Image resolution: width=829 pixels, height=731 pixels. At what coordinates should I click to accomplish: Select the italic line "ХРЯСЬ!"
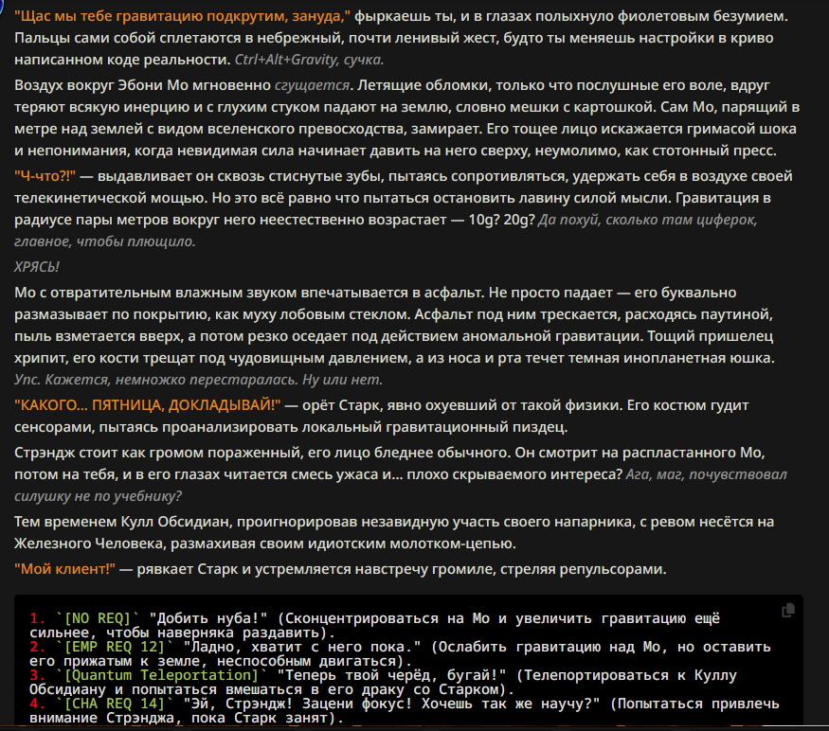pyautogui.click(x=37, y=267)
